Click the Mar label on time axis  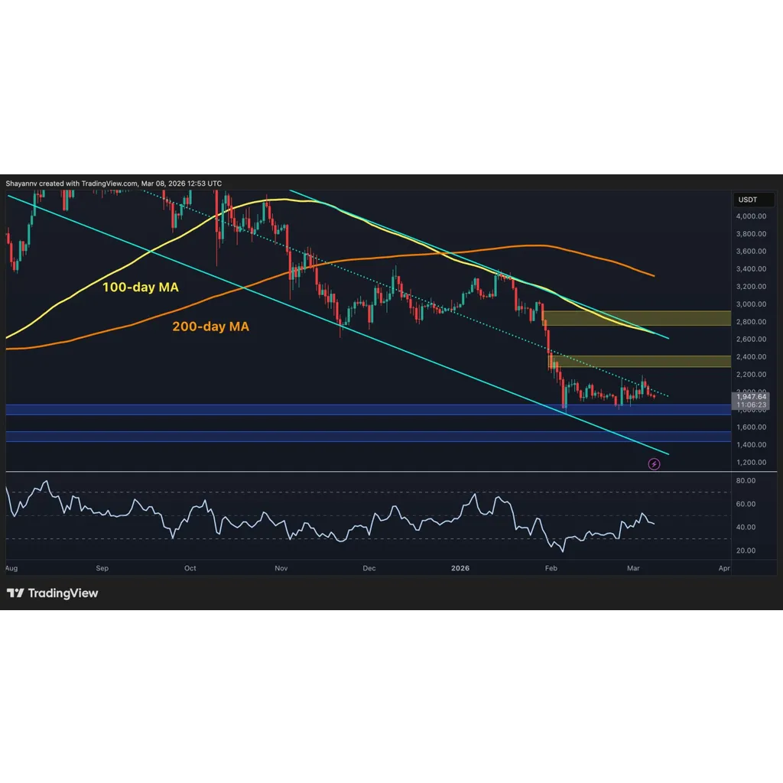pyautogui.click(x=633, y=568)
